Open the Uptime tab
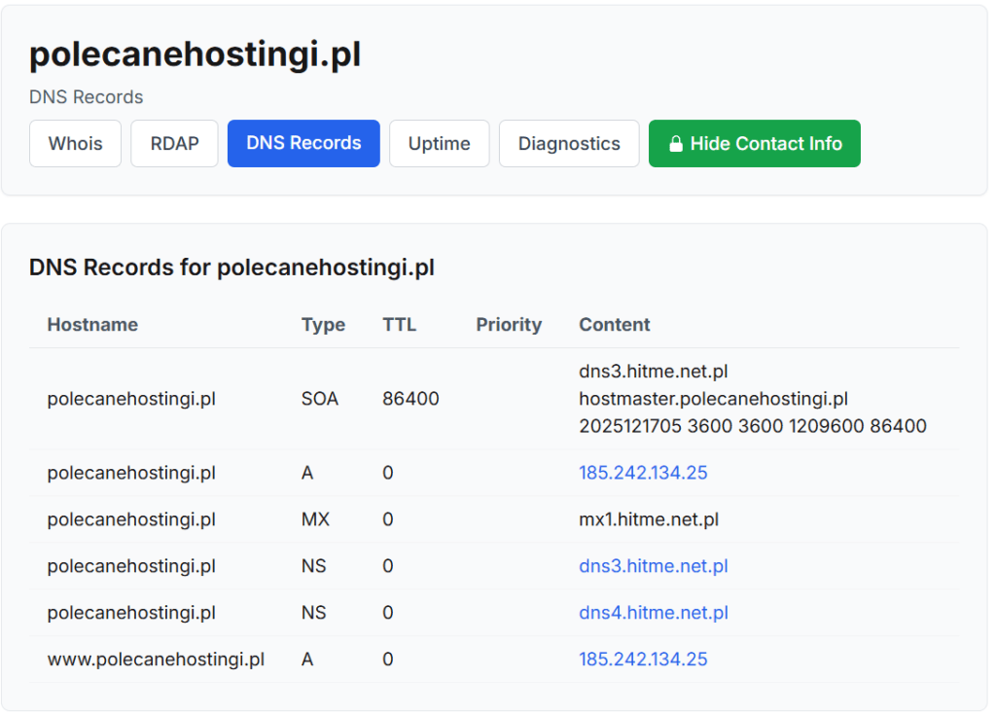Screen dimensions: 996x714 coord(439,143)
